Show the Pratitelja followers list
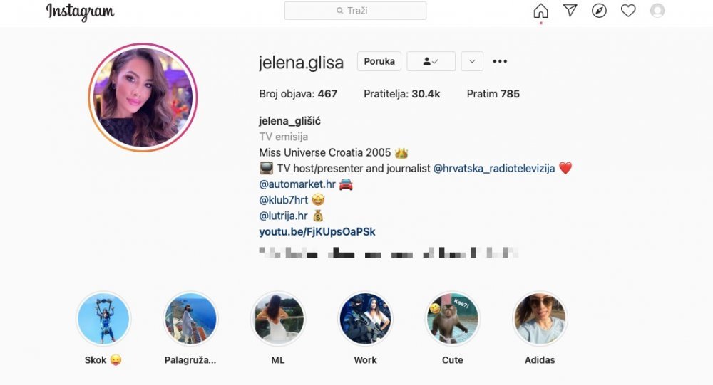The width and height of the screenshot is (713, 385). click(402, 94)
